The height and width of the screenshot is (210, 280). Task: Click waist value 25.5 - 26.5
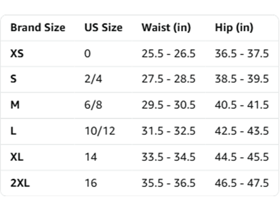pyautogui.click(x=169, y=53)
